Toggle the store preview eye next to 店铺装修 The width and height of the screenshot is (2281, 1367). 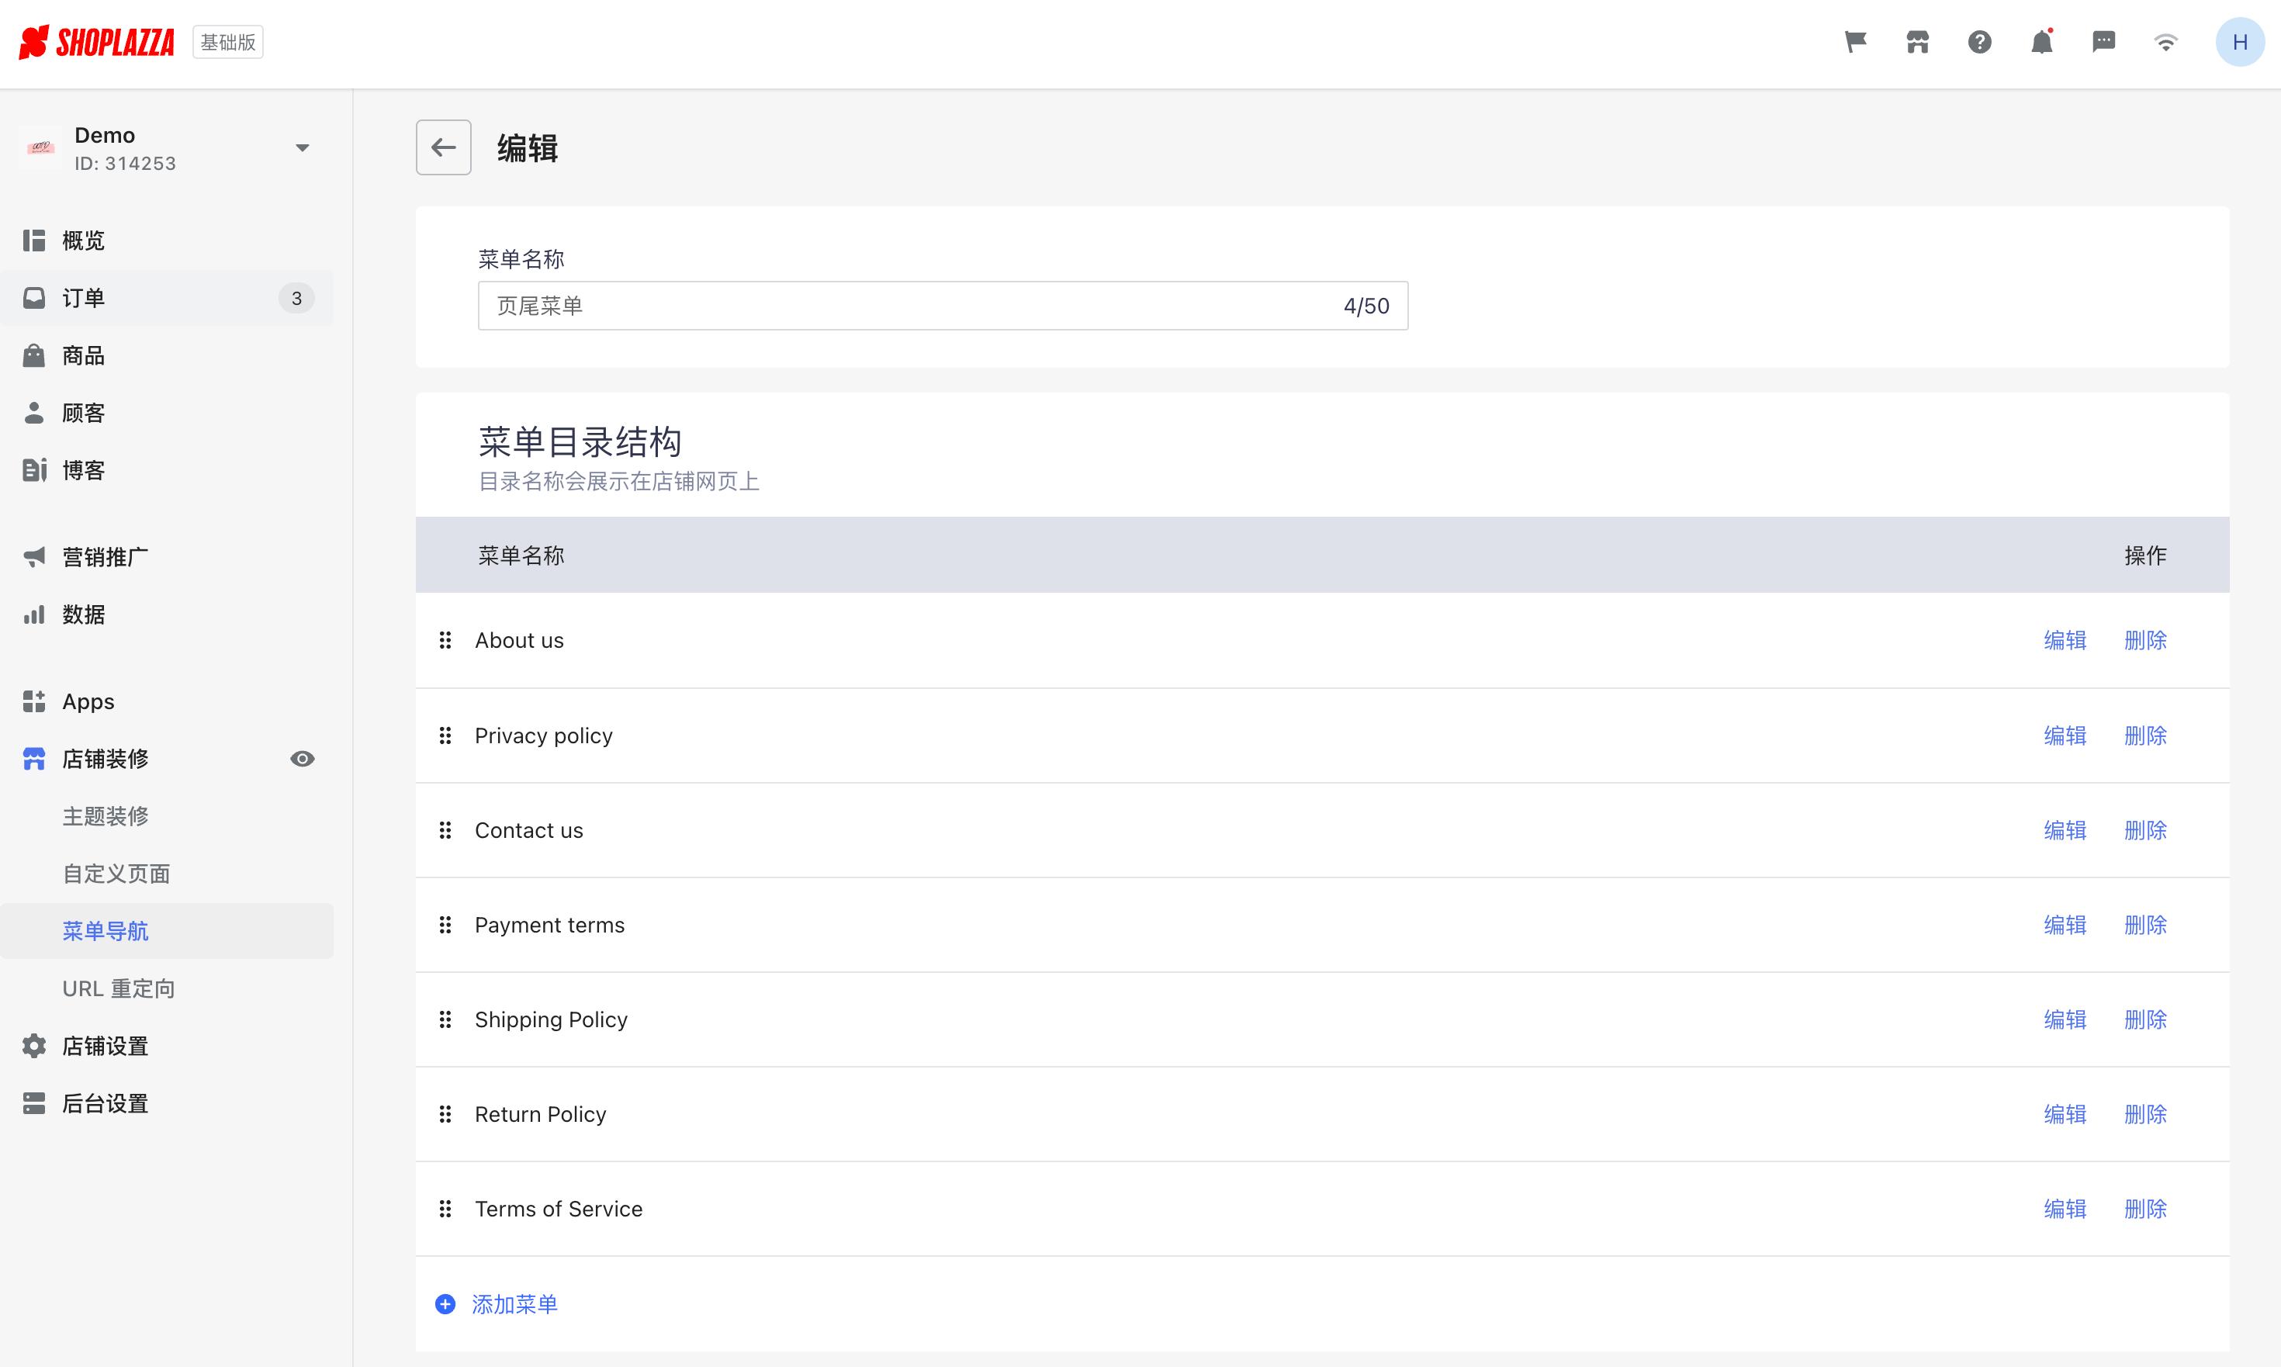point(301,758)
